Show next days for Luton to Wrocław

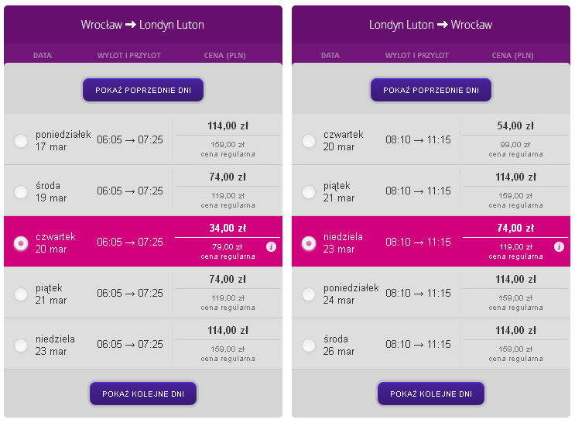click(431, 394)
